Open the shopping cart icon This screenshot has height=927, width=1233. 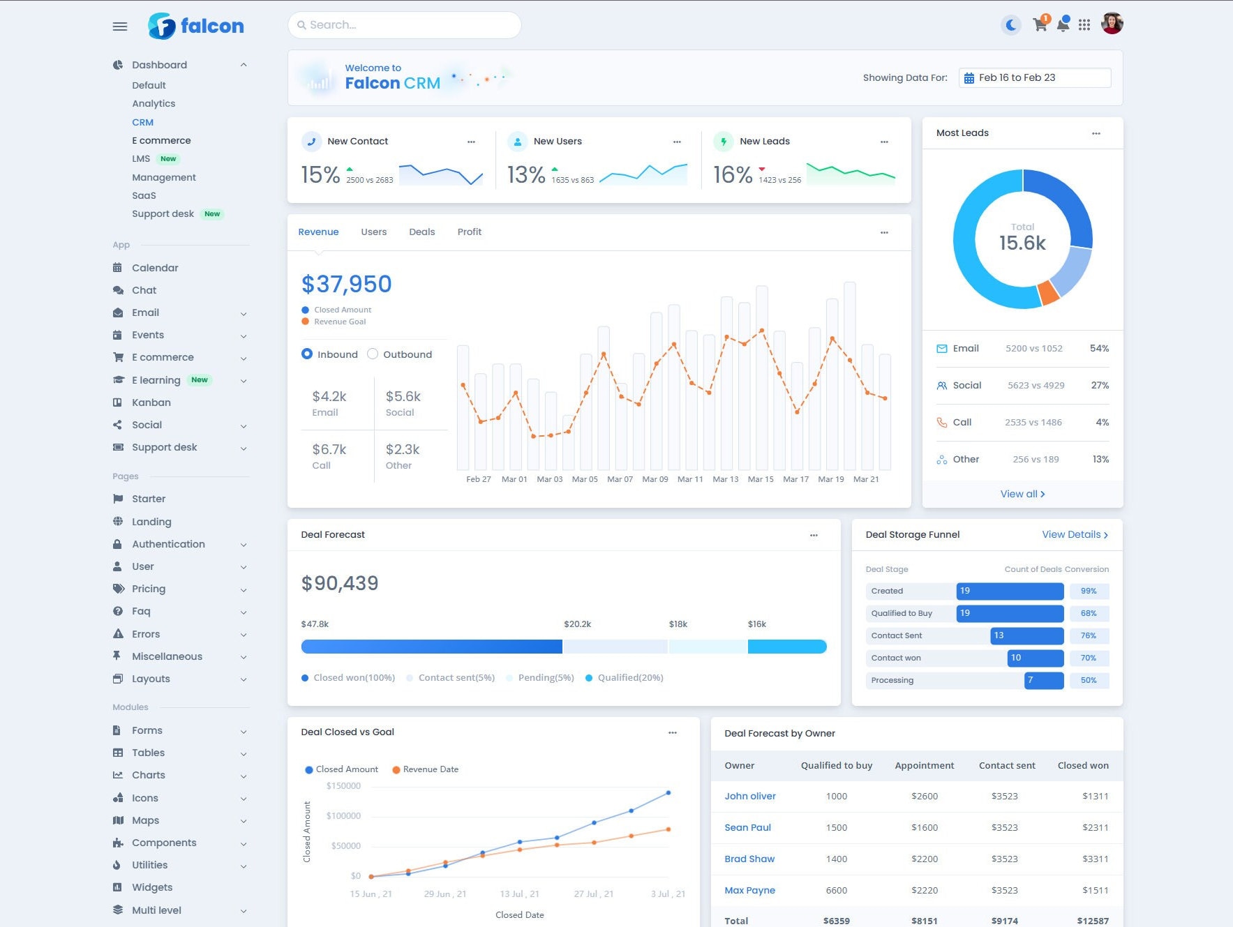tap(1040, 24)
